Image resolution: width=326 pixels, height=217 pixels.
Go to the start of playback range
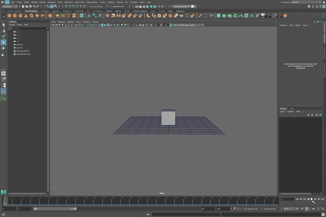(x=297, y=199)
